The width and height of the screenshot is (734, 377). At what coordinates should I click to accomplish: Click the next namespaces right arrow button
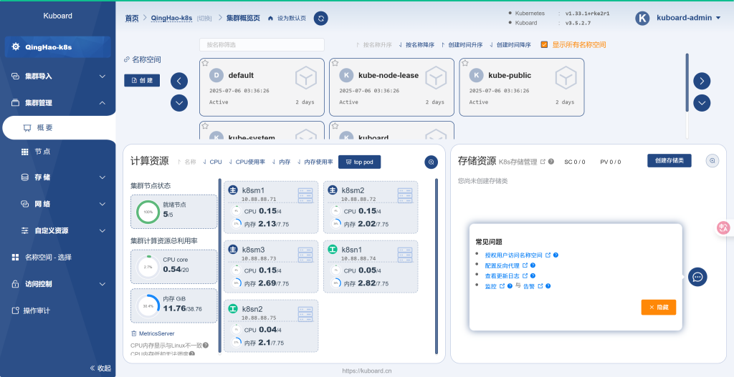[x=702, y=80]
